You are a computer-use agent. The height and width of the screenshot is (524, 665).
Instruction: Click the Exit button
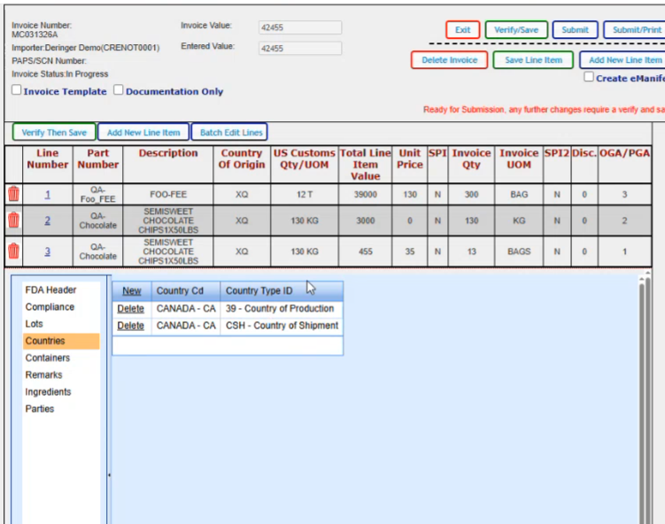(462, 30)
